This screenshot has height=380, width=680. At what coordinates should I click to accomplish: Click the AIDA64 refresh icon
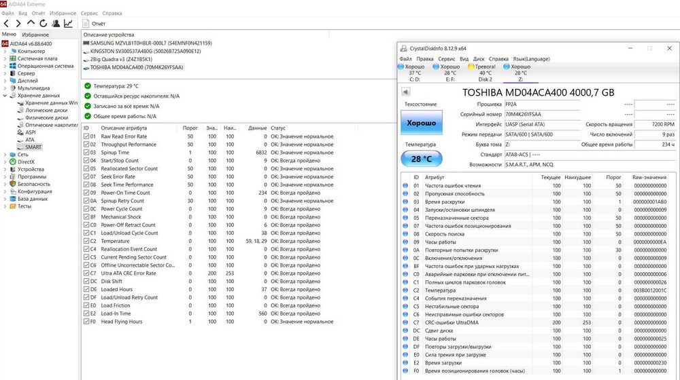coord(43,23)
